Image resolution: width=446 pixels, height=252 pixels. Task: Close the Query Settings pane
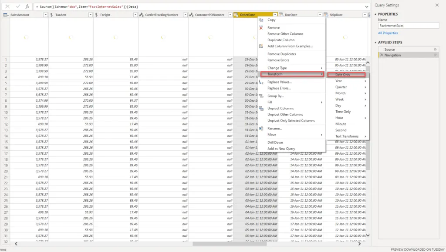[437, 5]
